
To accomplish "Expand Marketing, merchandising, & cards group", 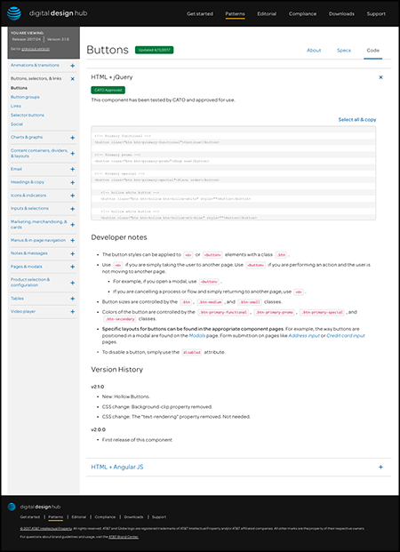I will 73,225.
